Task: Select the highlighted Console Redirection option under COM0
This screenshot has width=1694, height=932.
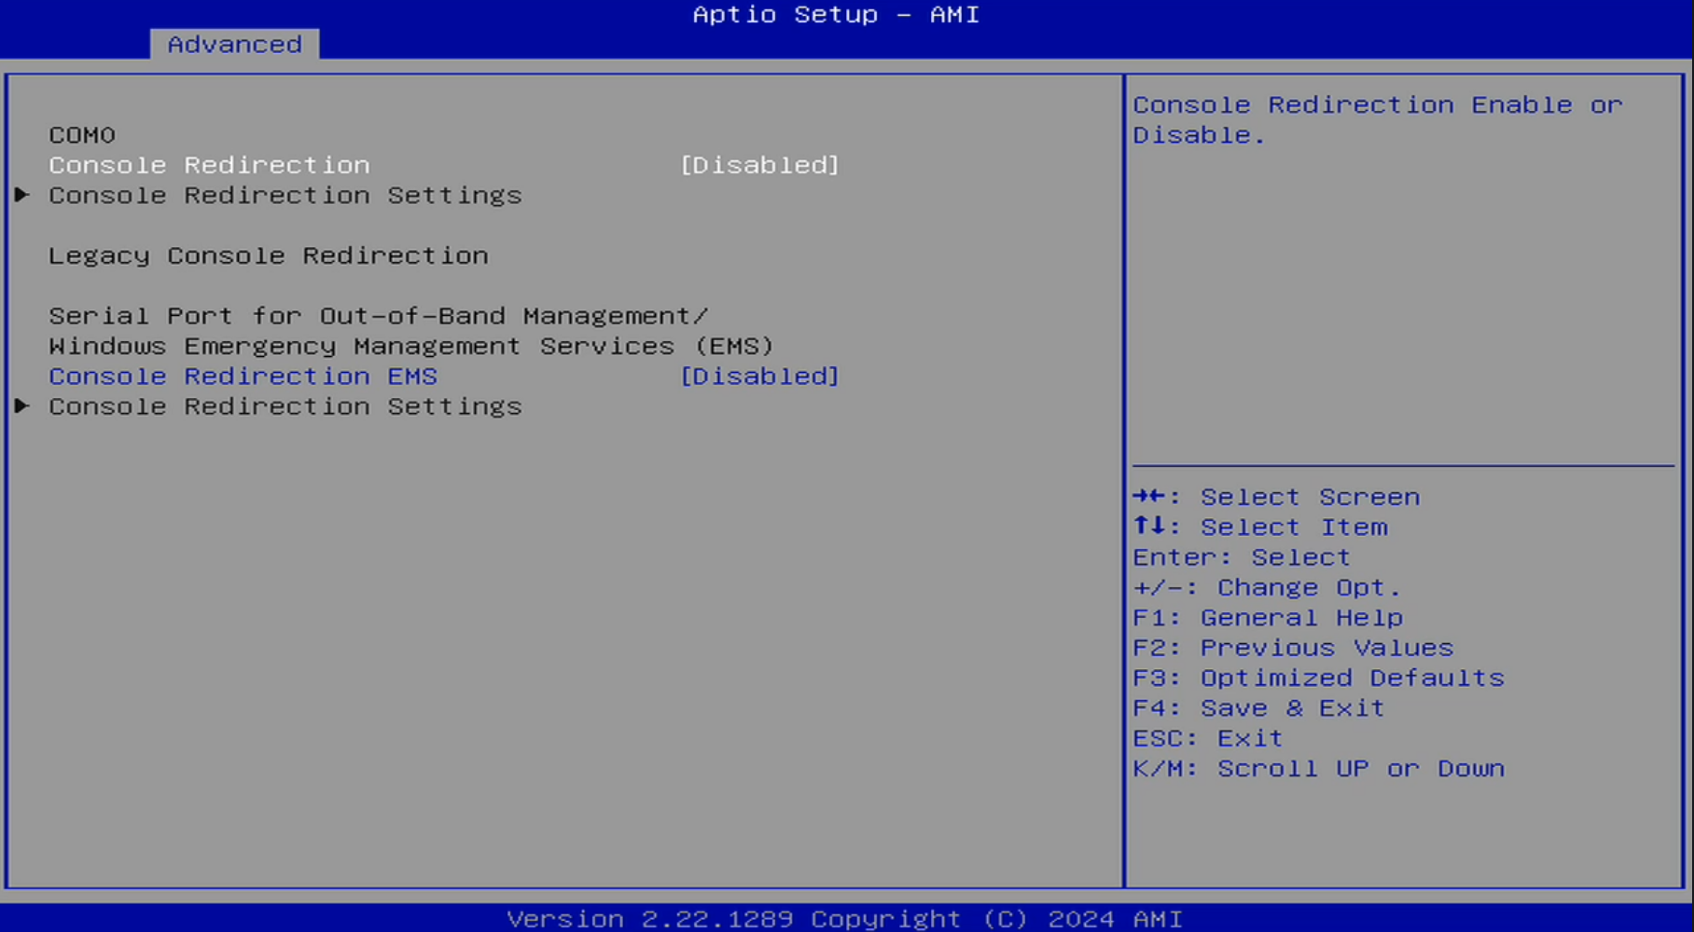Action: click(209, 165)
